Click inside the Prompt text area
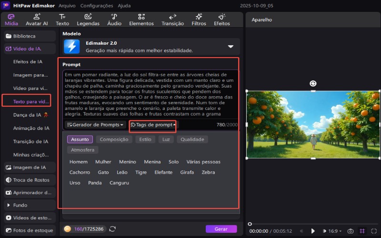 click(x=150, y=94)
